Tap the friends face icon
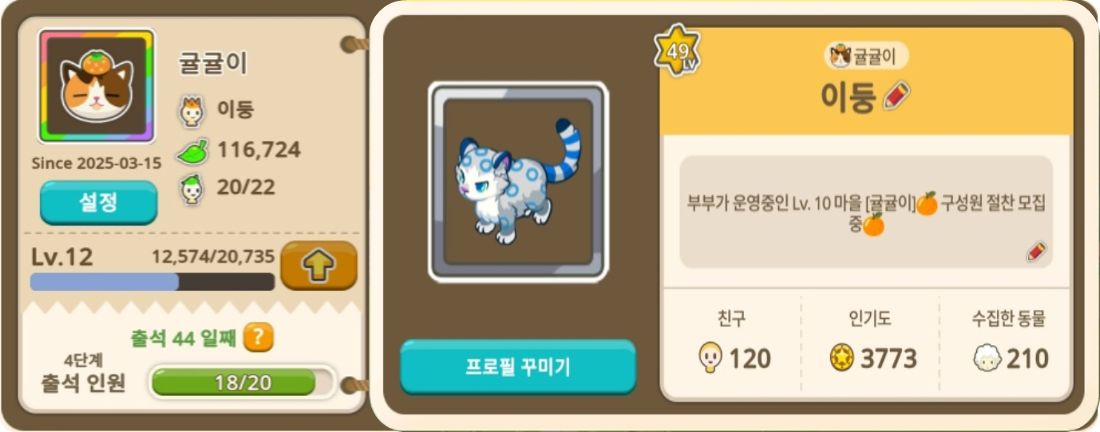Viewport: 1100px width, 432px height. (710, 359)
